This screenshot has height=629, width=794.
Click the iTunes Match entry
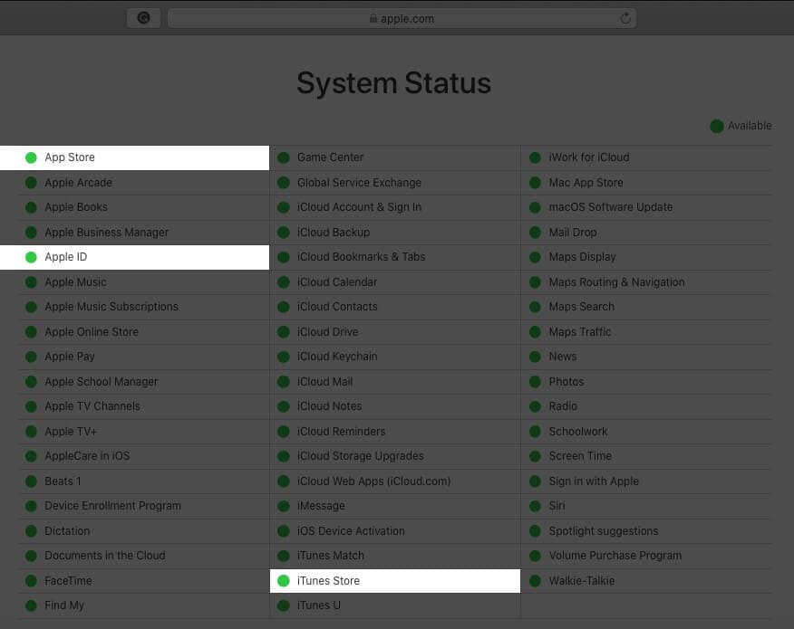(331, 556)
